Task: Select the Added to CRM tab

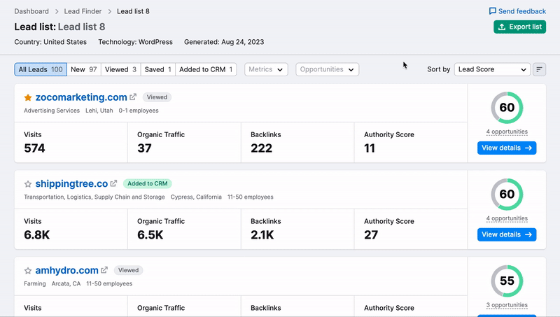Action: click(206, 69)
